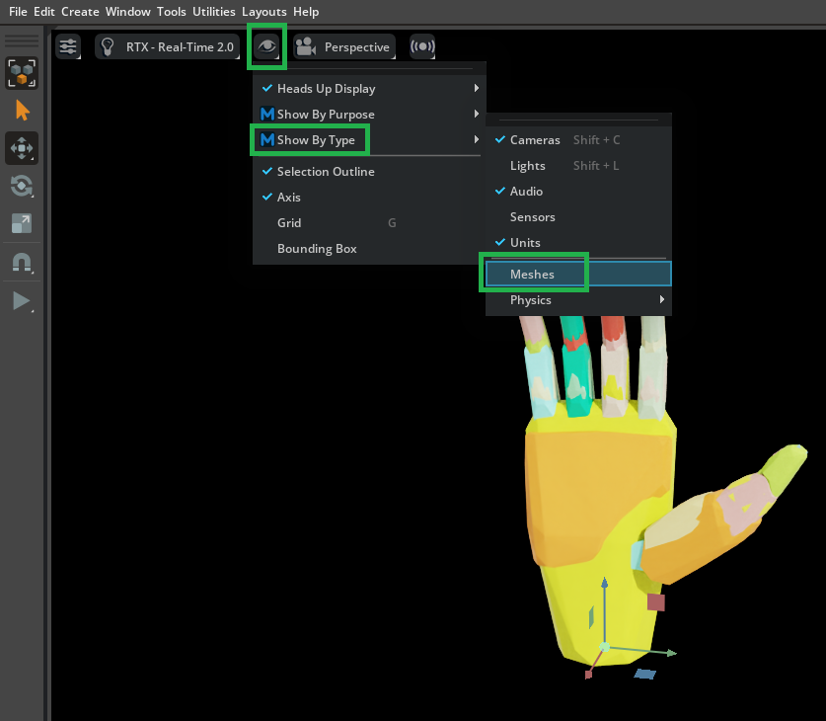The width and height of the screenshot is (826, 721).
Task: Enable the Grid option
Action: (289, 222)
